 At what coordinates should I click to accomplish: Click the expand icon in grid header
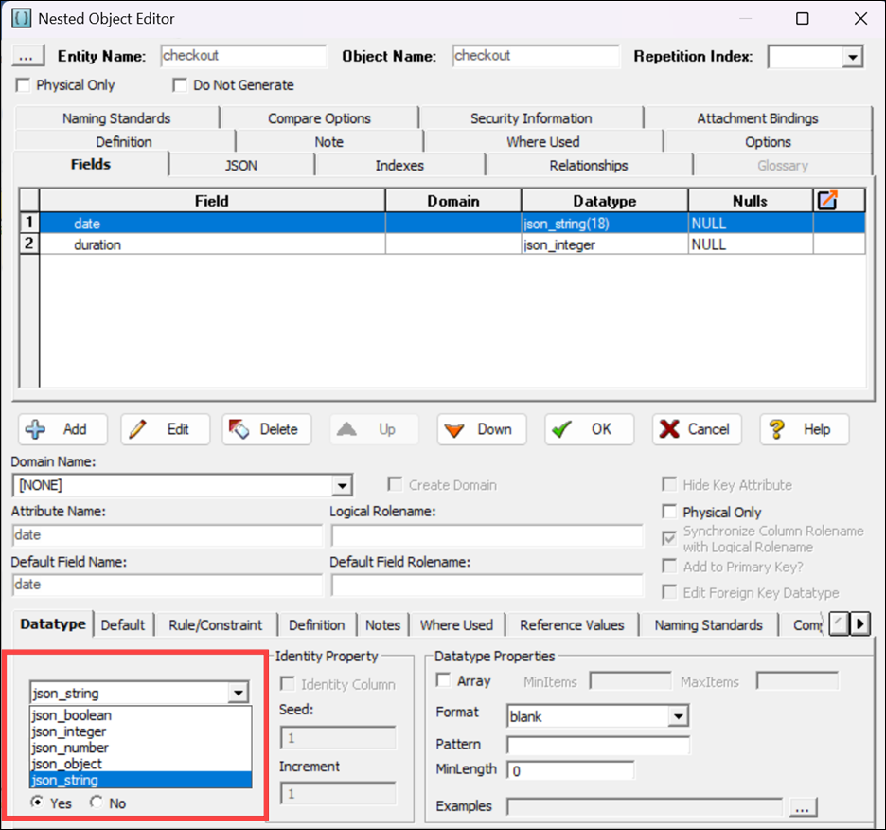click(x=827, y=201)
